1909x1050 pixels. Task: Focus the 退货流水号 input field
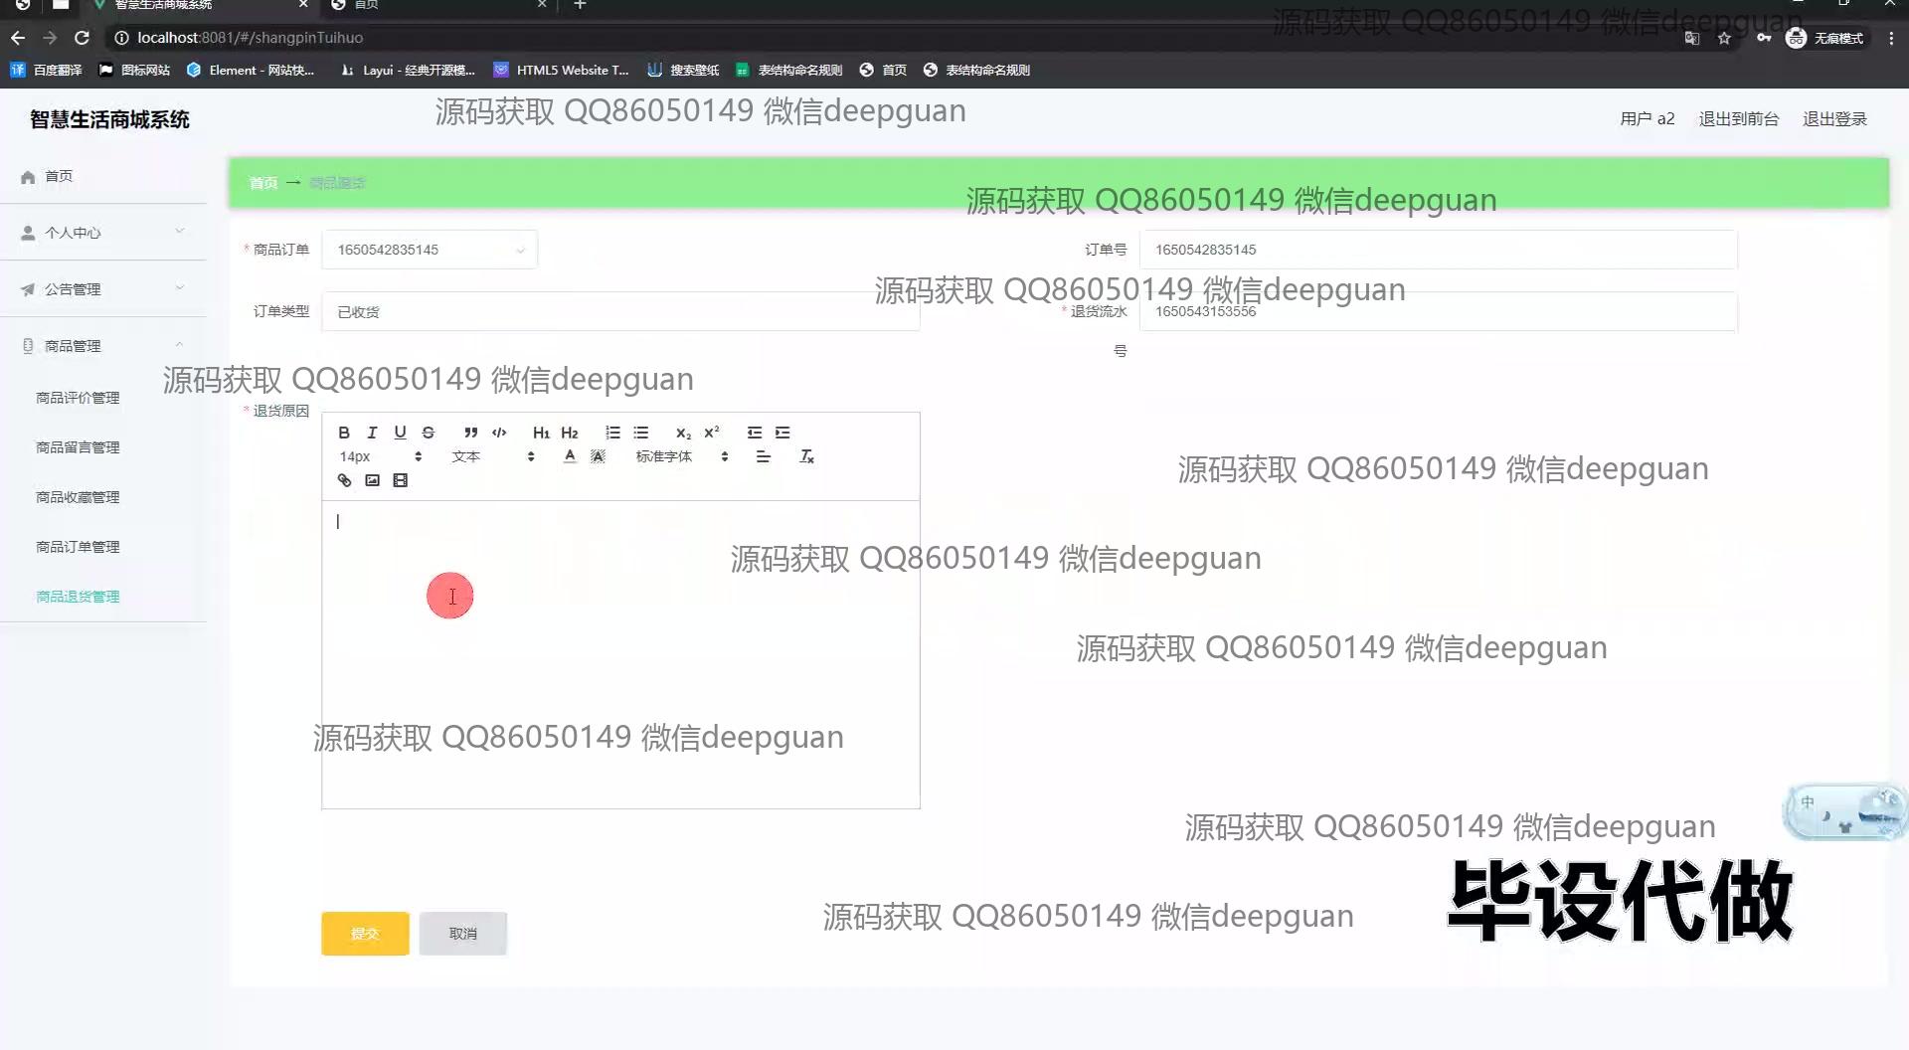[x=1439, y=311]
